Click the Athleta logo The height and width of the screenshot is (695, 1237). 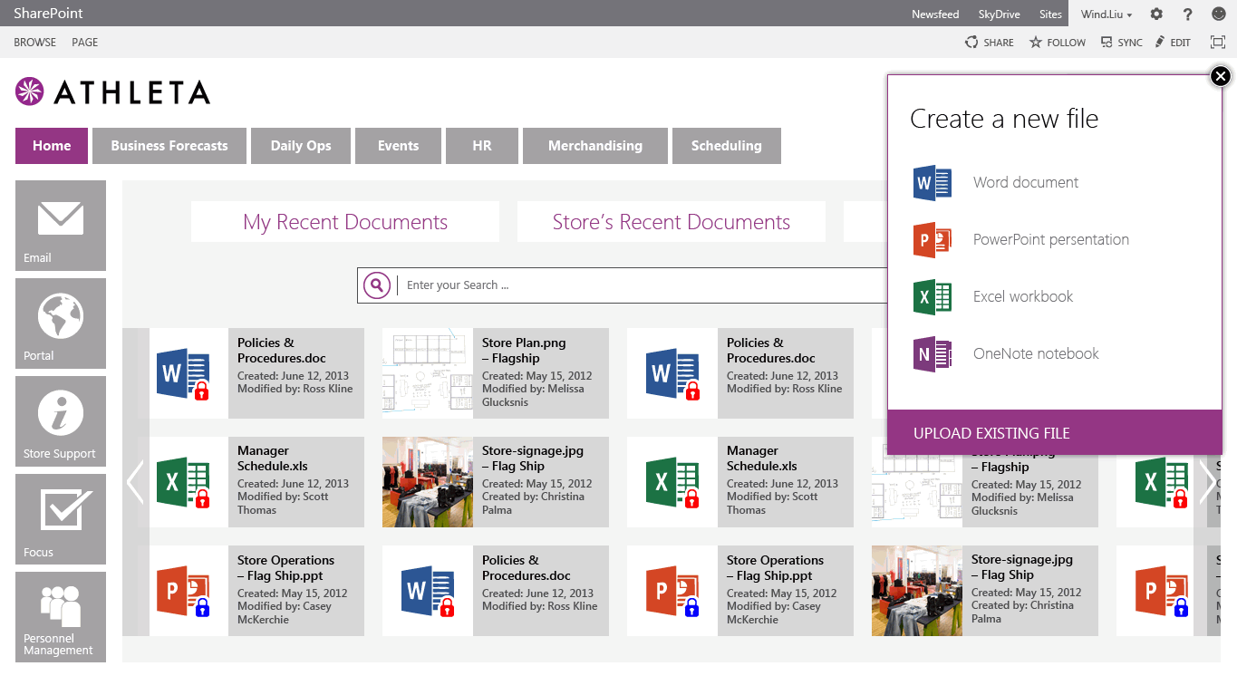coord(113,92)
